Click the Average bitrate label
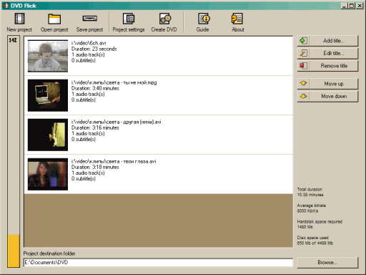The width and height of the screenshot is (366, 275). click(312, 206)
